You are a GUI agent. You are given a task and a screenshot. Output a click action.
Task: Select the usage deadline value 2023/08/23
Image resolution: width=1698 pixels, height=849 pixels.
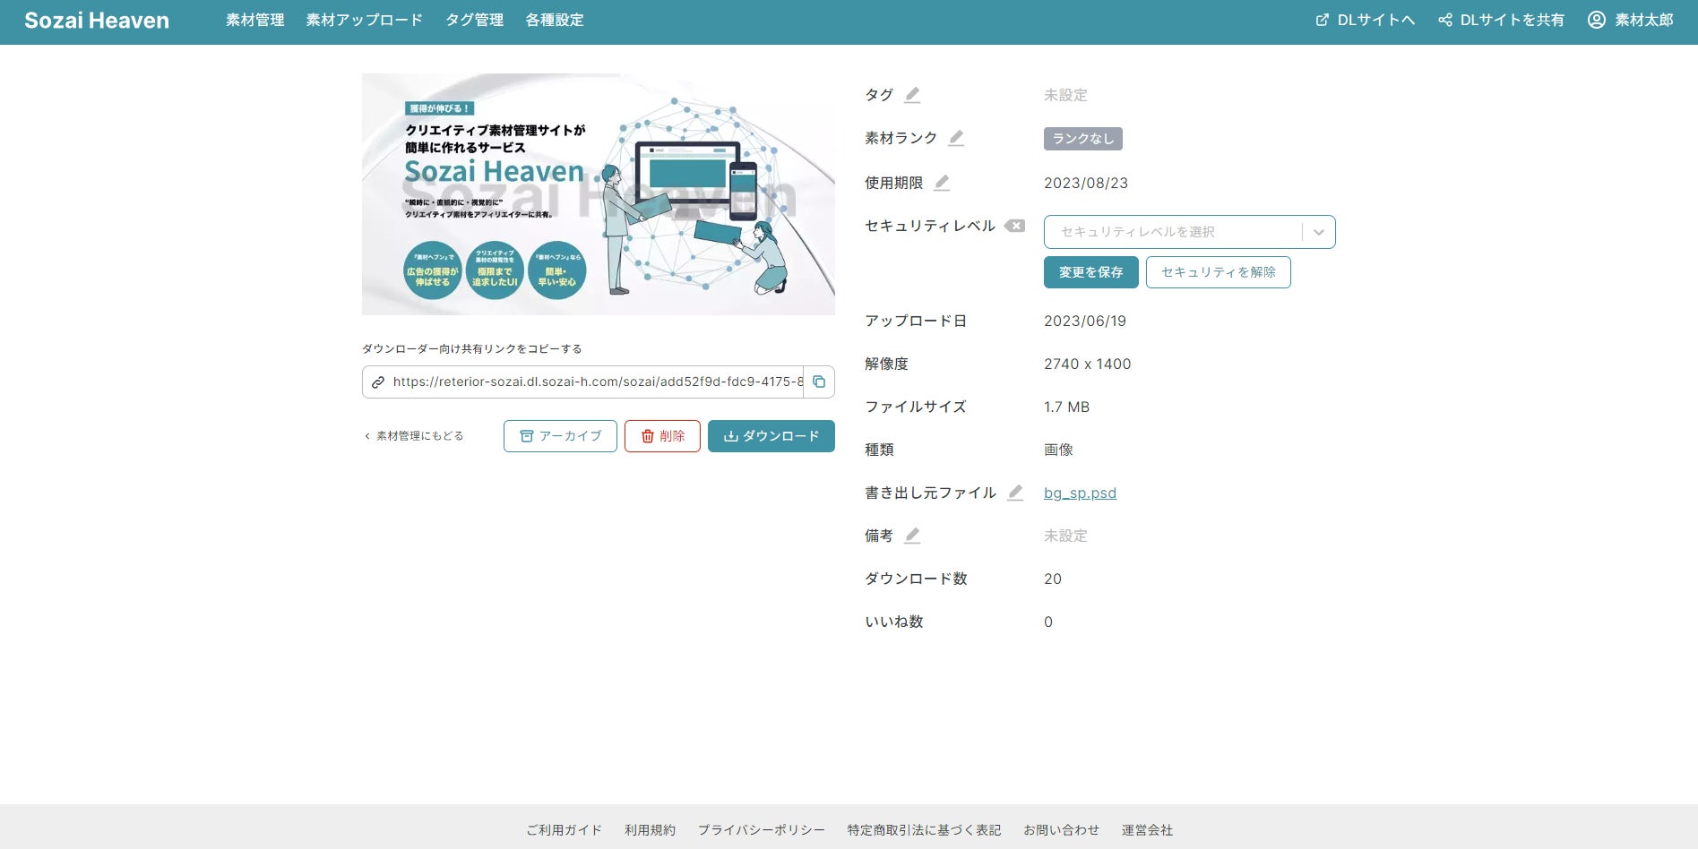coord(1086,183)
